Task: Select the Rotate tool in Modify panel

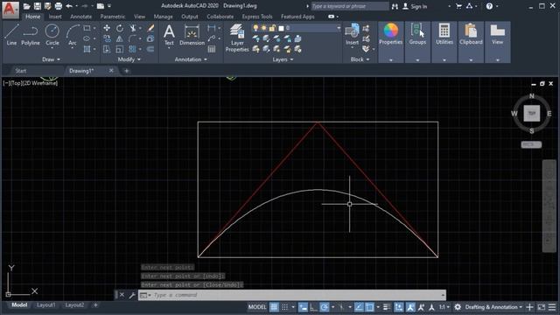Action: coord(120,28)
